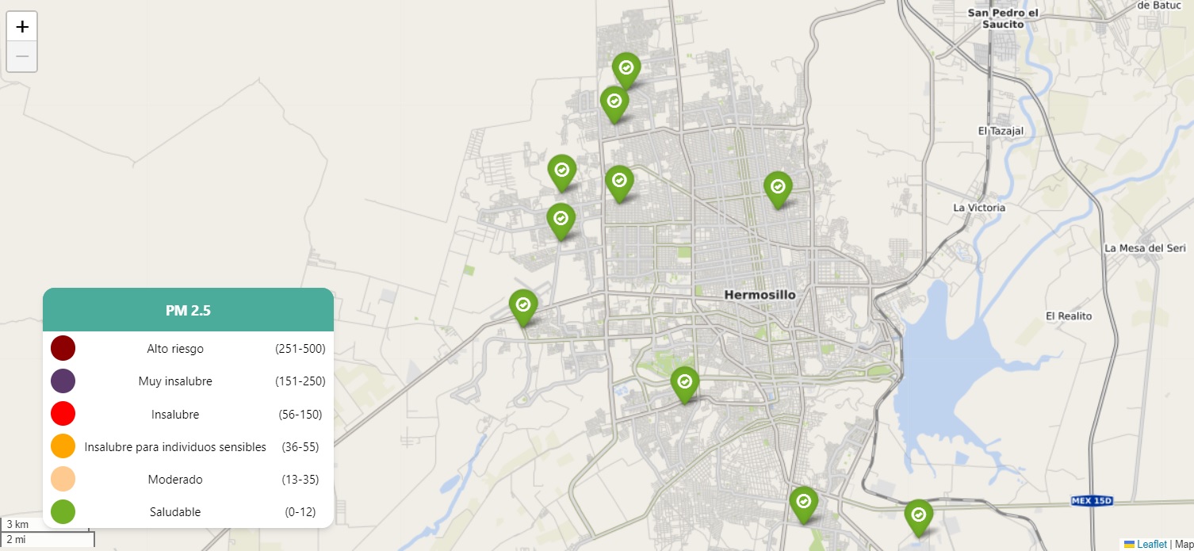Click the purple Muy insalubre color circle

click(x=63, y=381)
